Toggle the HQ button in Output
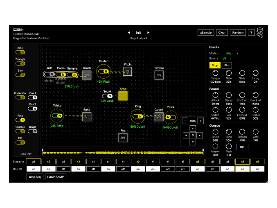 point(242,147)
